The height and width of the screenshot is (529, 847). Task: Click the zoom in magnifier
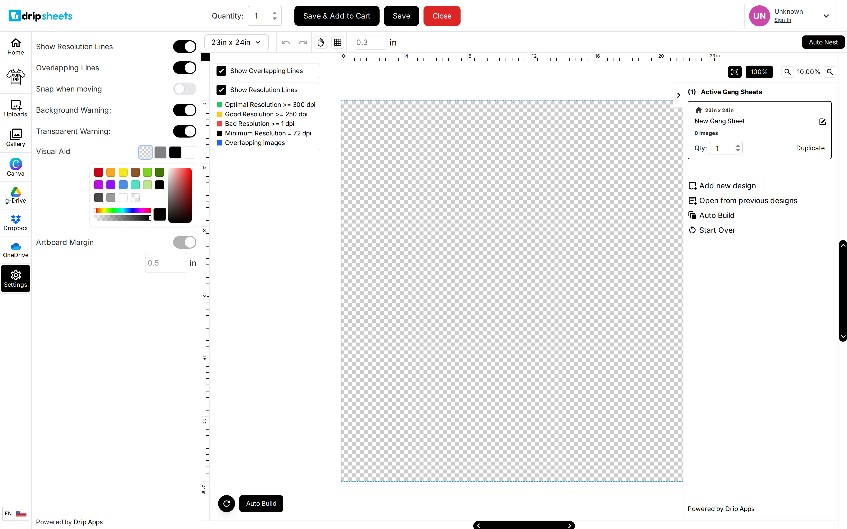pos(830,72)
